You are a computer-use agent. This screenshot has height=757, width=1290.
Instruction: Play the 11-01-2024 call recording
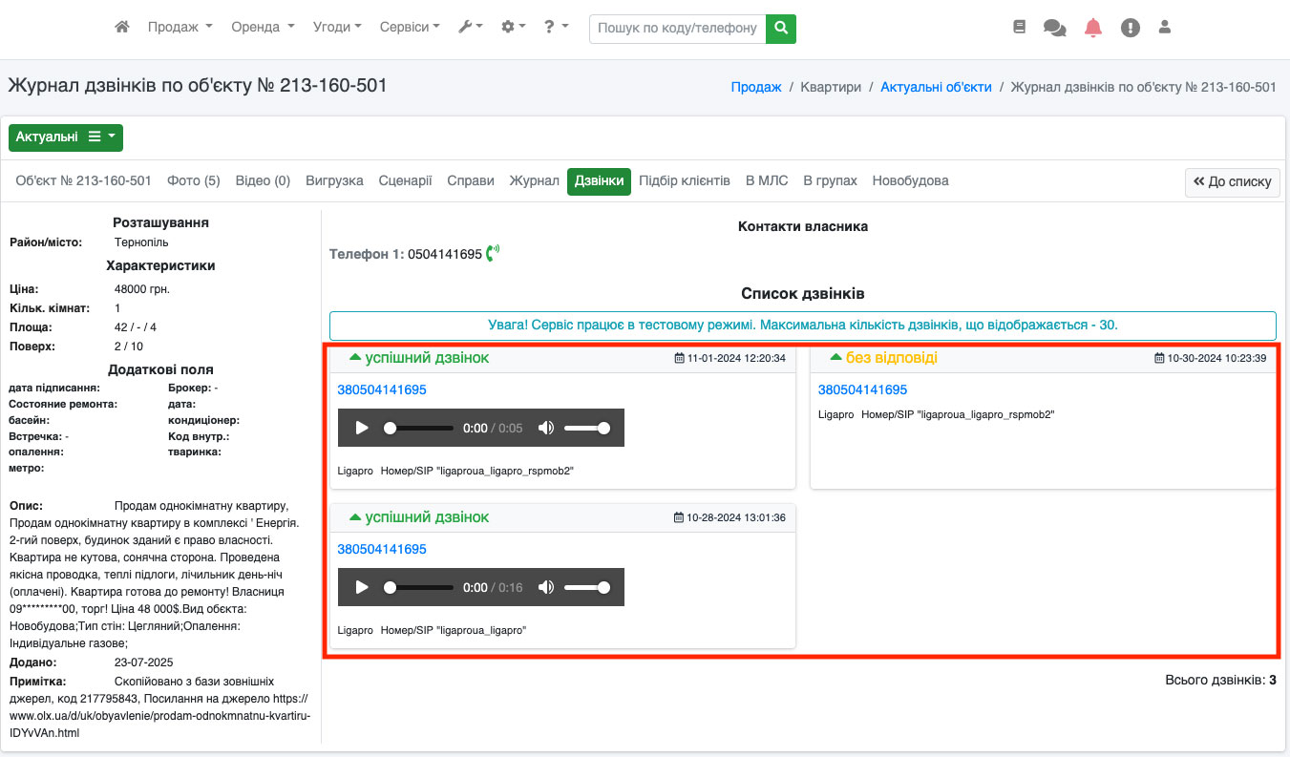362,428
